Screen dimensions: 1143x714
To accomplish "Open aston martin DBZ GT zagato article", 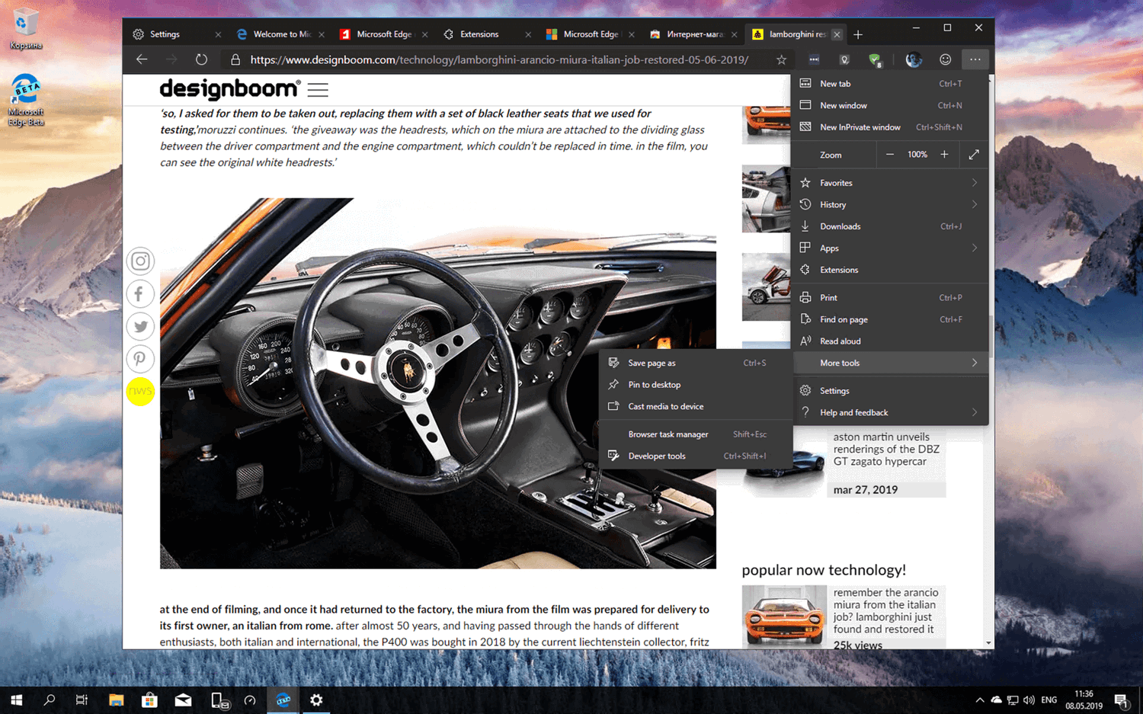I will coord(886,450).
